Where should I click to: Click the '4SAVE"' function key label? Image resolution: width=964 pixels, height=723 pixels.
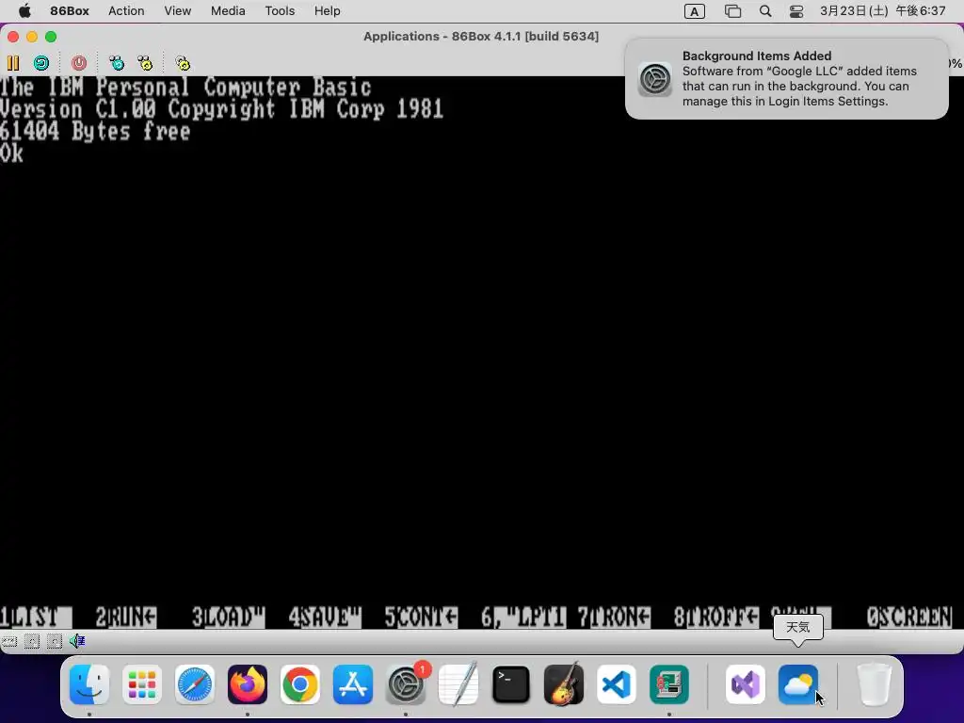point(325,617)
